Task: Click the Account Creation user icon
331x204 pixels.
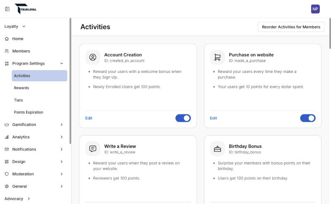Action: [x=93, y=57]
